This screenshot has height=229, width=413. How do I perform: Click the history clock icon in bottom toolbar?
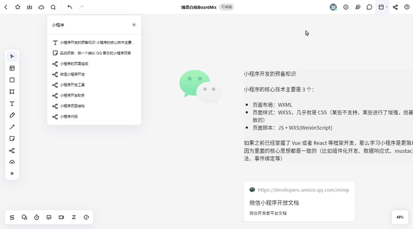click(x=86, y=218)
